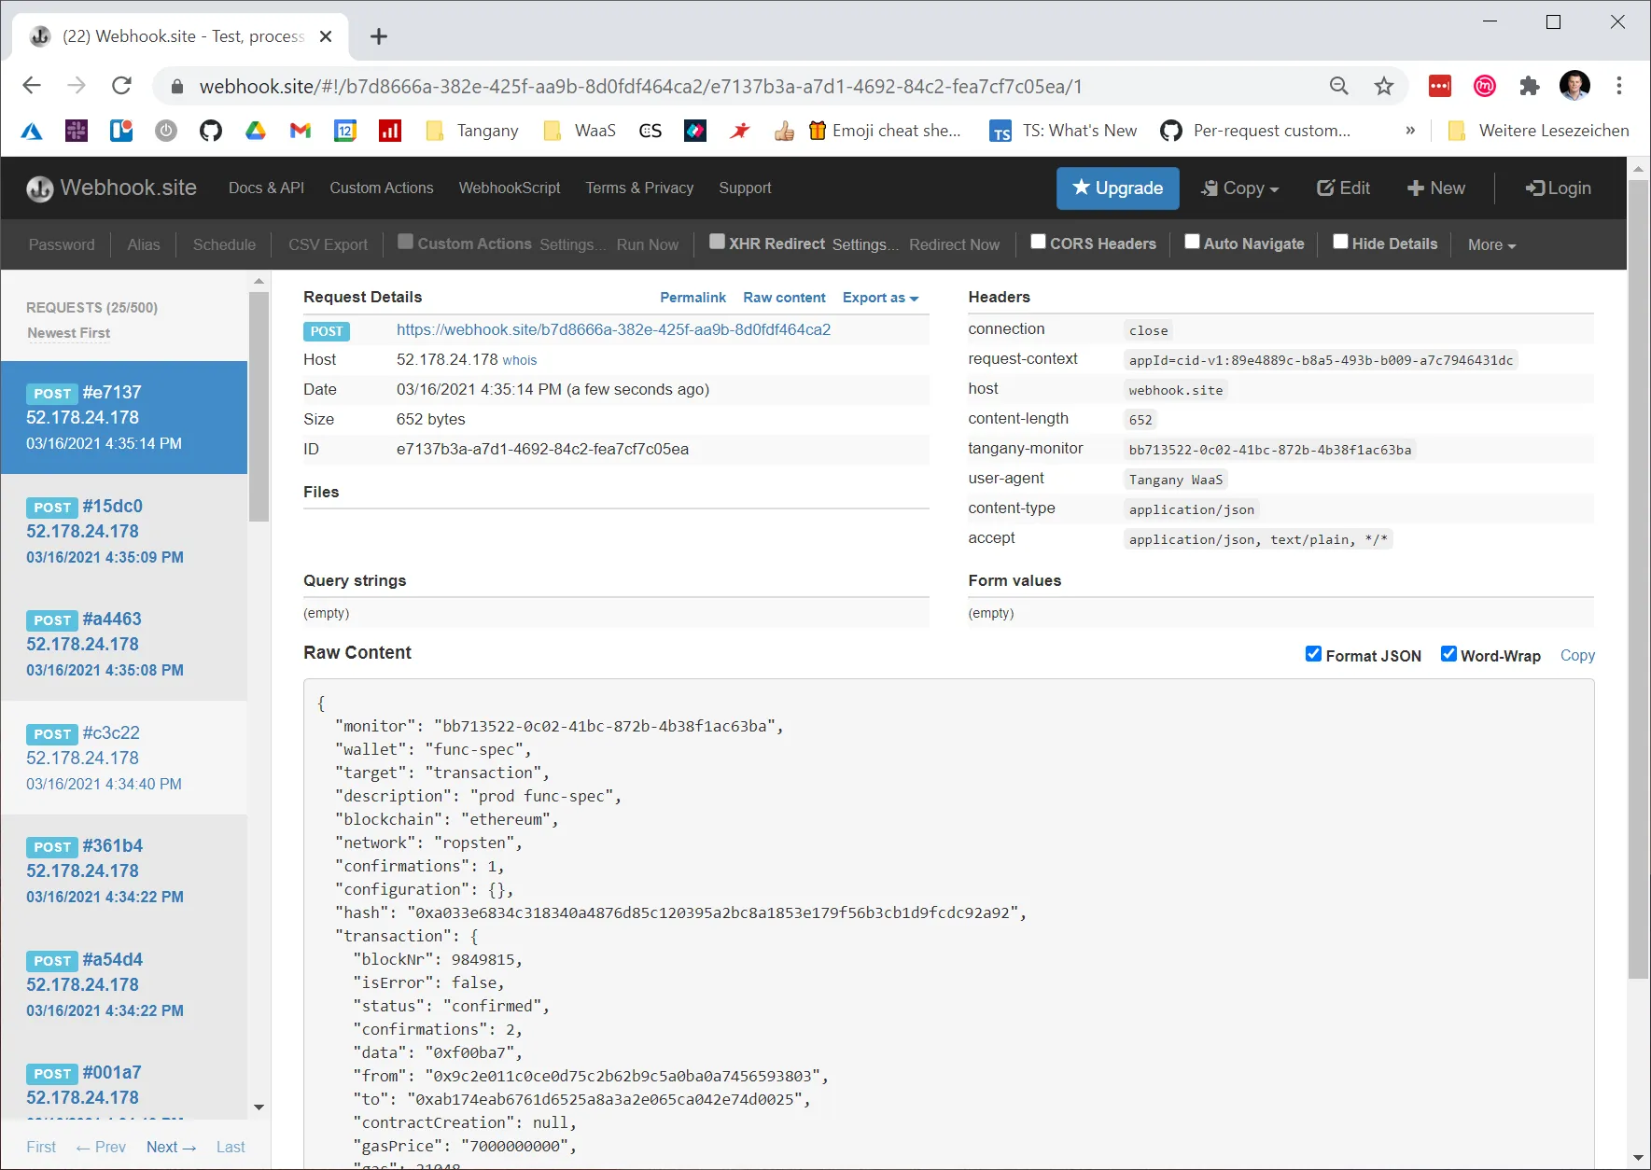Screen dimensions: 1651x1170
Task: Open the WebhookScript page
Action: tap(510, 188)
